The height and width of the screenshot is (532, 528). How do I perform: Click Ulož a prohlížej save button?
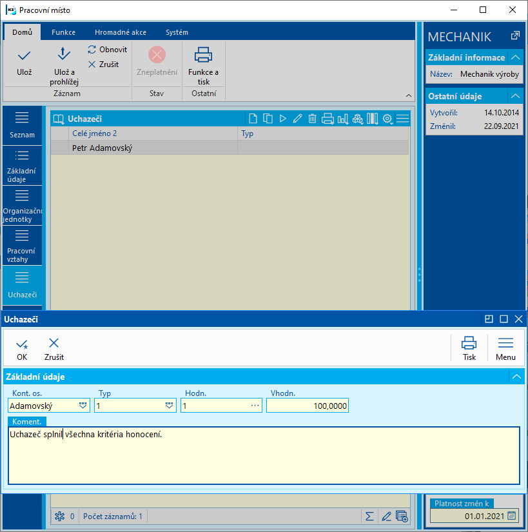pyautogui.click(x=64, y=66)
